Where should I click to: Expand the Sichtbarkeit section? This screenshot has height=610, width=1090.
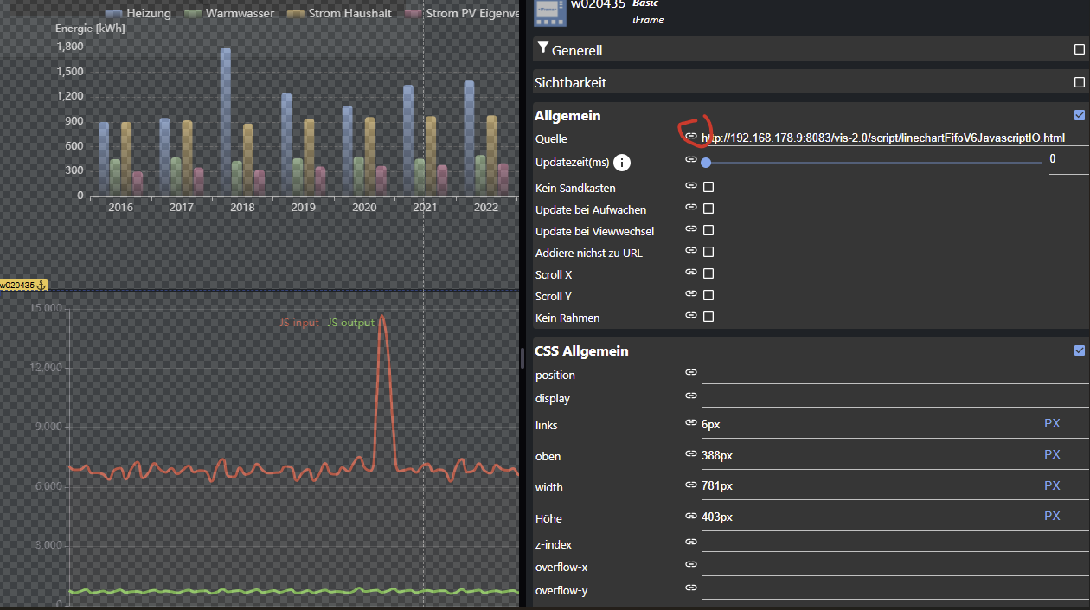(x=1079, y=82)
